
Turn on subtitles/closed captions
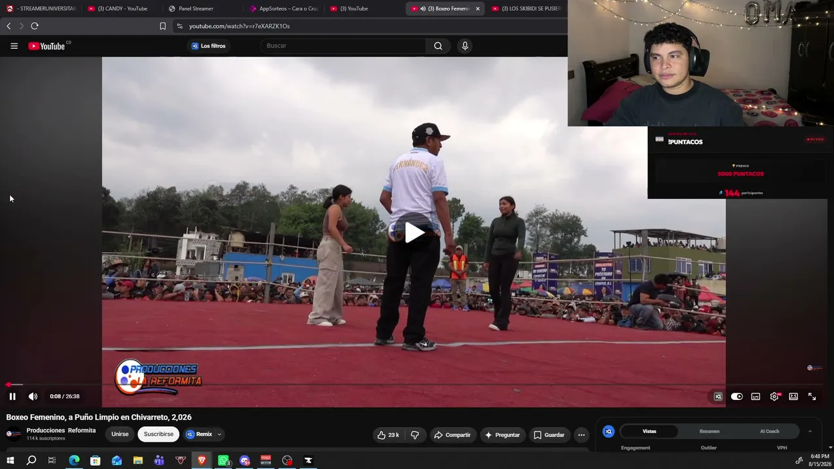[x=756, y=396]
